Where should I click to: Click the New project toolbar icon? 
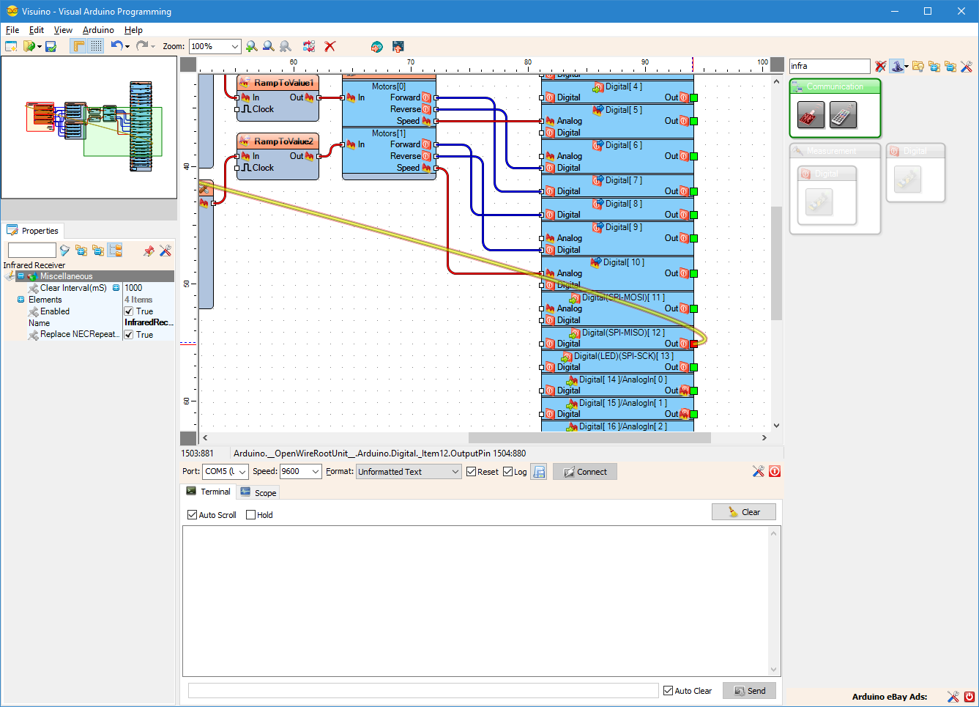(x=11, y=46)
